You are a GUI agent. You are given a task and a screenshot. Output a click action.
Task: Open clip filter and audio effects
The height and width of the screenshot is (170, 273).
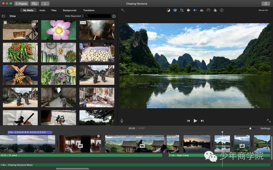215,10
